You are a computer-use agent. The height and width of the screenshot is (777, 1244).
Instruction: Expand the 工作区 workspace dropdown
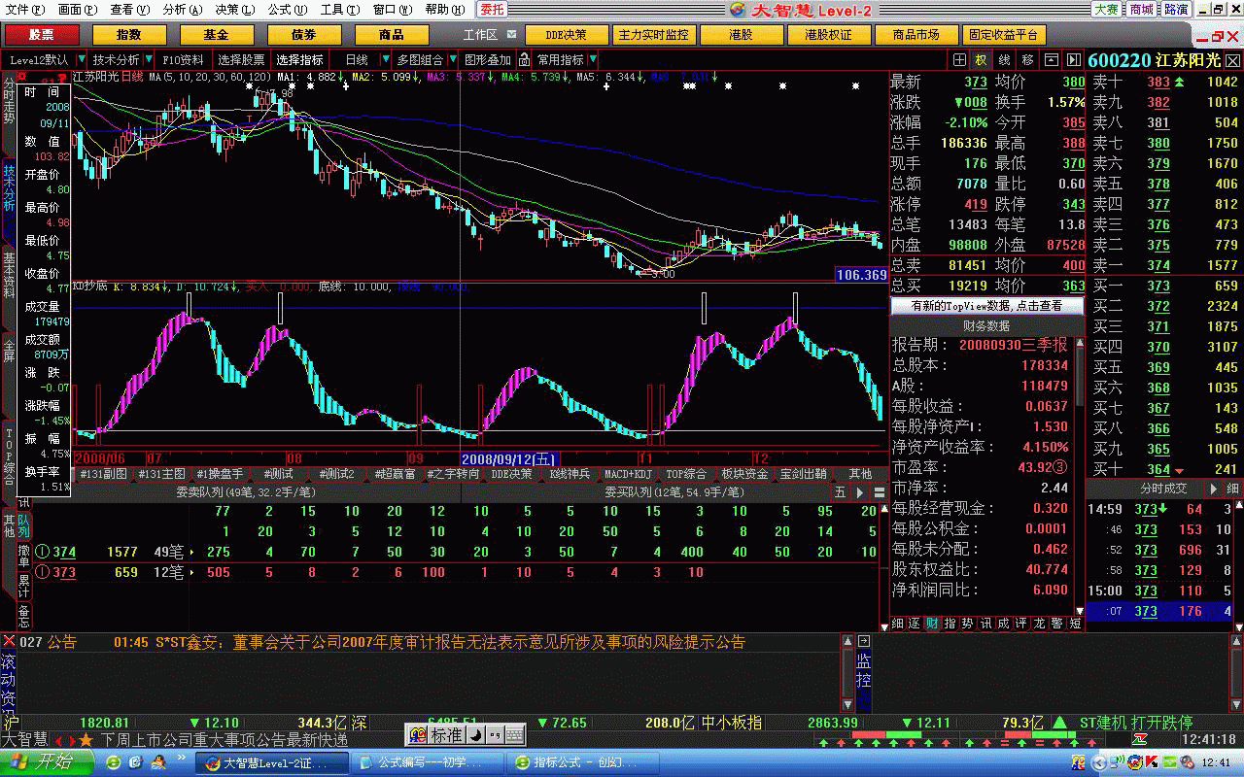pos(511,35)
